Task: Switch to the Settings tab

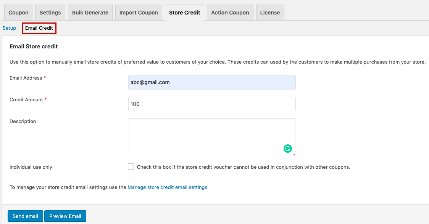Action: [50, 13]
